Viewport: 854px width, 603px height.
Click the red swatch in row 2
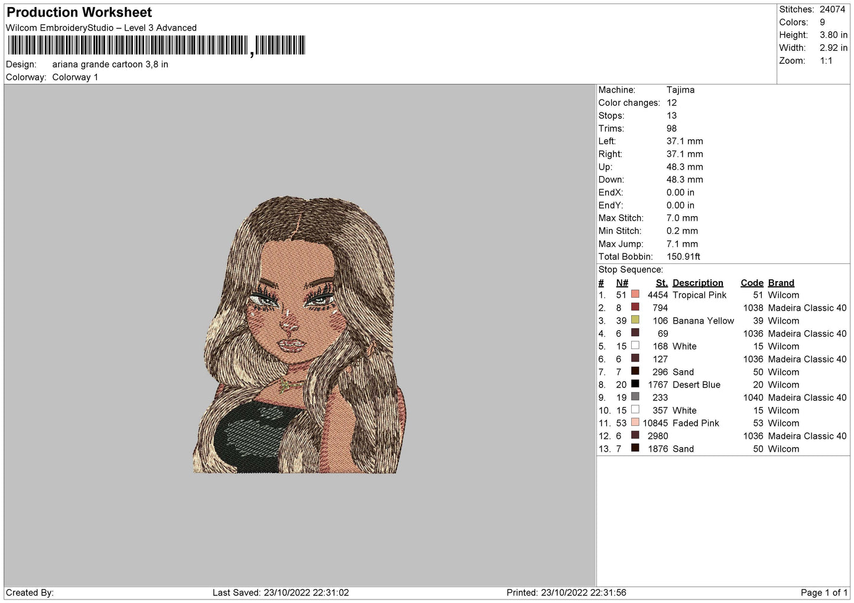click(x=635, y=307)
